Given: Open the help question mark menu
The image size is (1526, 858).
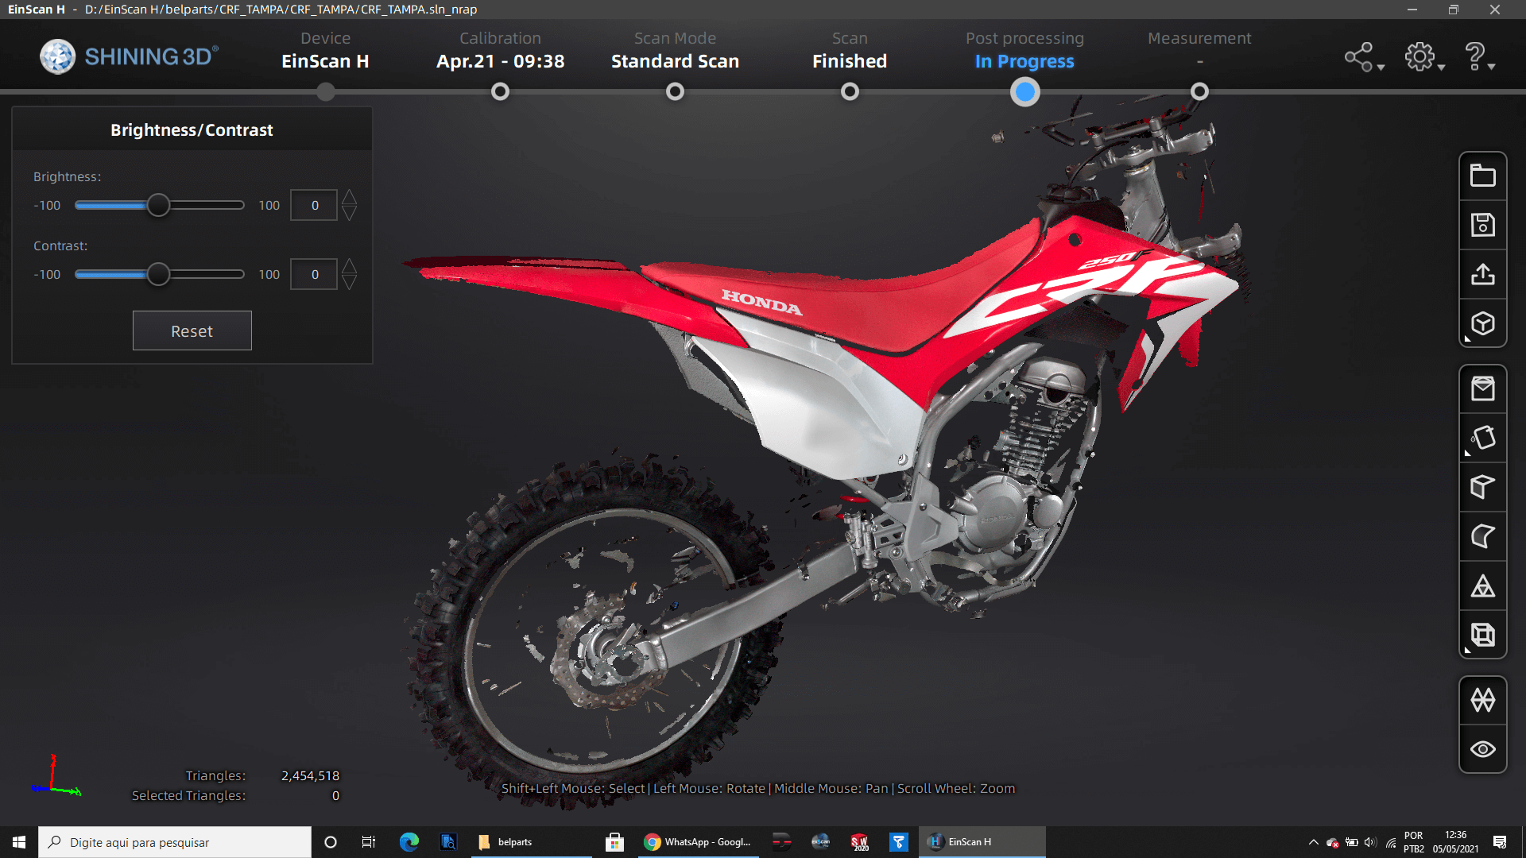Looking at the screenshot, I should click(1479, 57).
